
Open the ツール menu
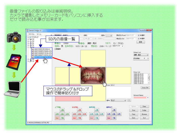(x=39, y=34)
